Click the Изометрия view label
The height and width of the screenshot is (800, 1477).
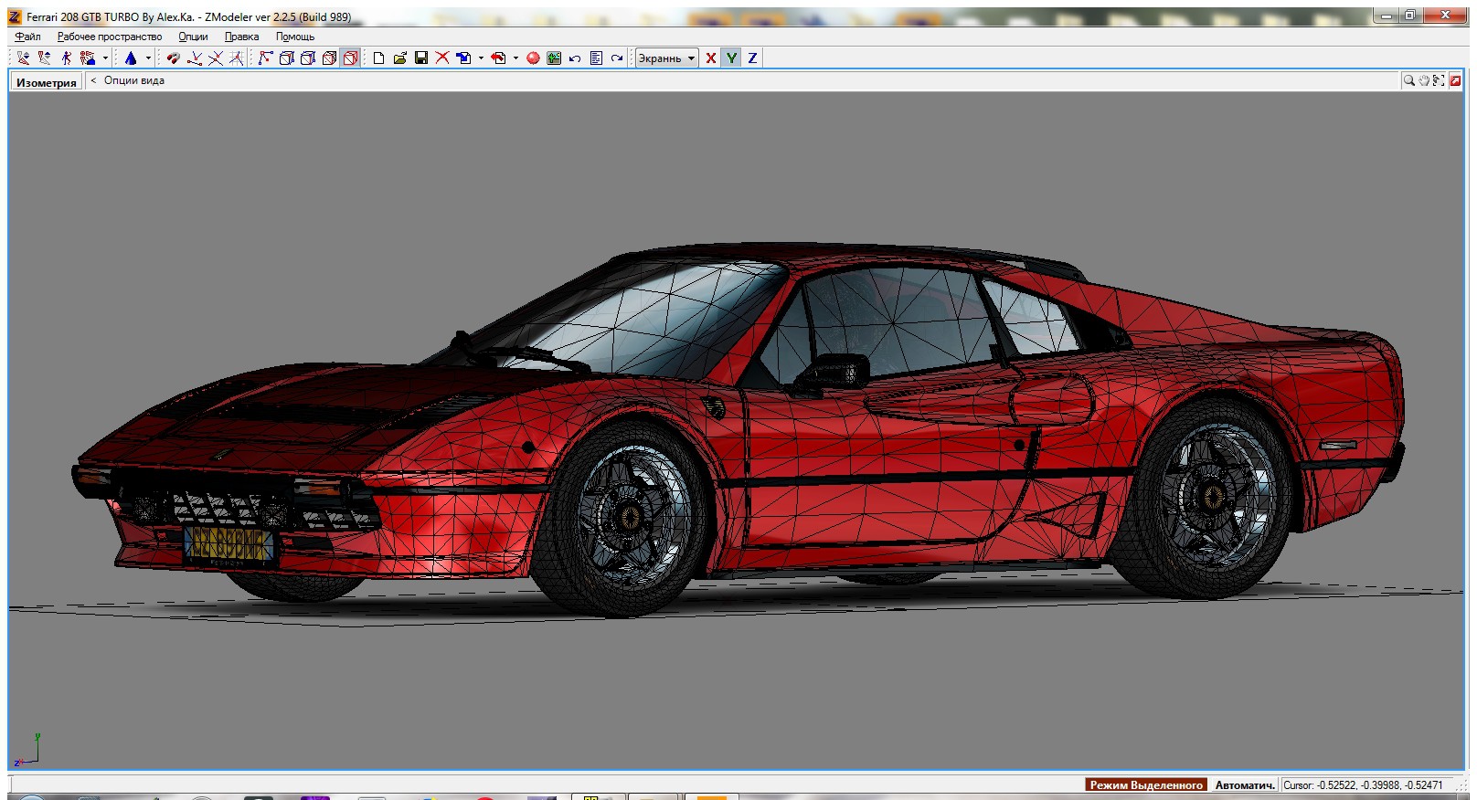coord(47,82)
